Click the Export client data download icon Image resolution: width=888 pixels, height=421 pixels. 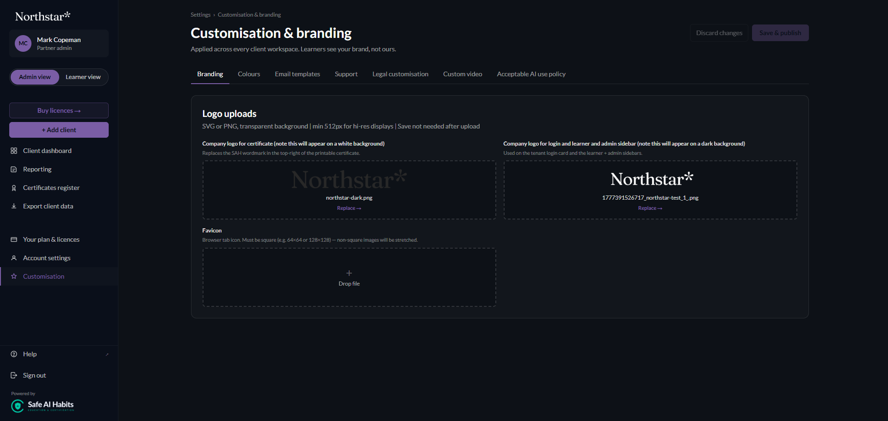[14, 206]
